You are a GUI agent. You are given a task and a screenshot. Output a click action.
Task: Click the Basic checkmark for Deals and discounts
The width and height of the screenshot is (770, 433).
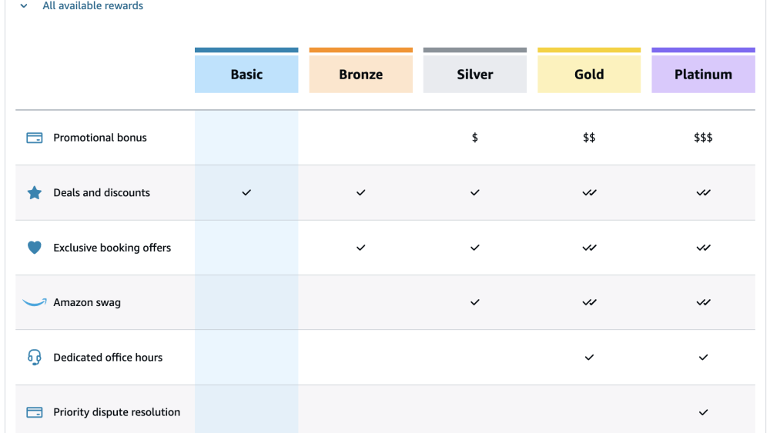(x=246, y=193)
